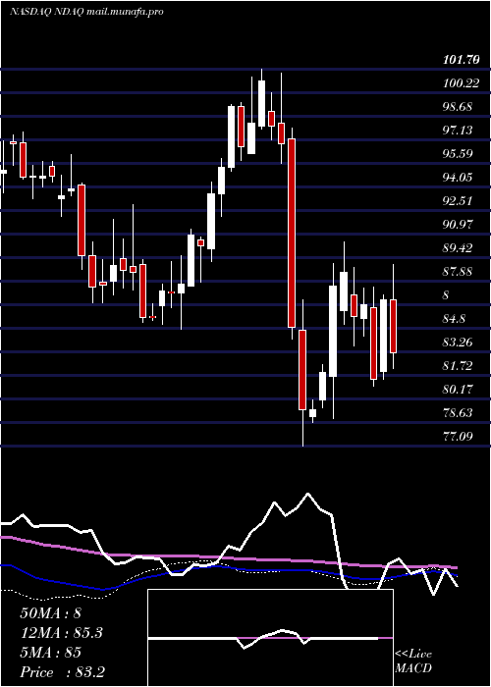Select the 92.51 price label
This screenshot has height=687, width=491.
(x=458, y=201)
